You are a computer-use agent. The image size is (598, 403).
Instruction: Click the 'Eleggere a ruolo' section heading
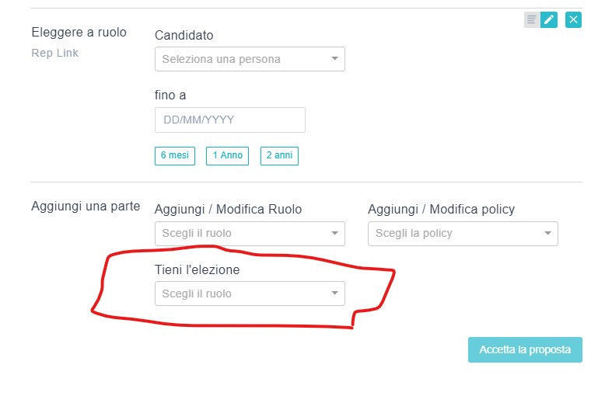point(79,33)
